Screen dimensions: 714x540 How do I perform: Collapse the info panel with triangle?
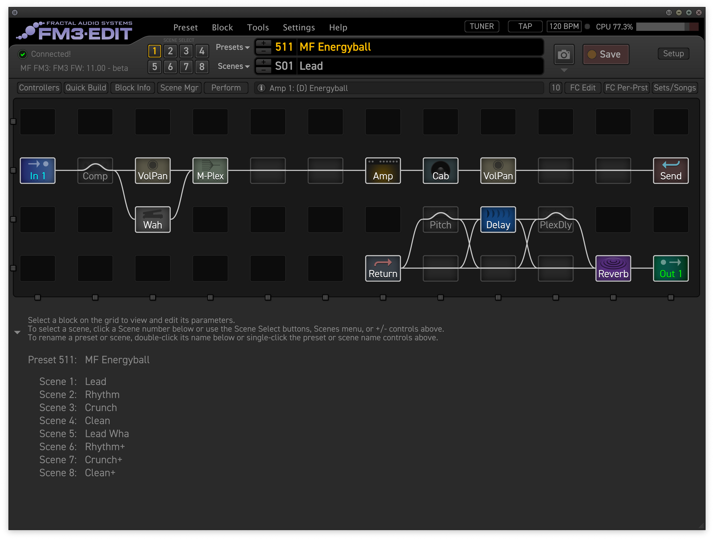coord(17,332)
